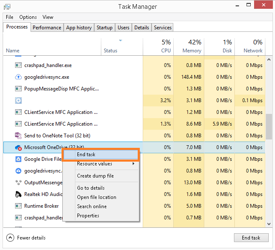The image size is (275, 250).
Task: Select the googledrivesync.exe process name
Action: tap(46, 77)
